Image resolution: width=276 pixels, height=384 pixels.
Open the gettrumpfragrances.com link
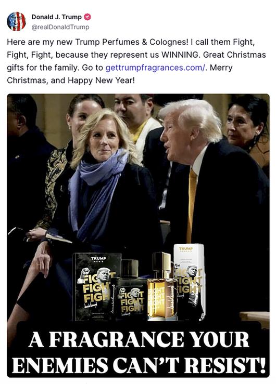pos(155,68)
